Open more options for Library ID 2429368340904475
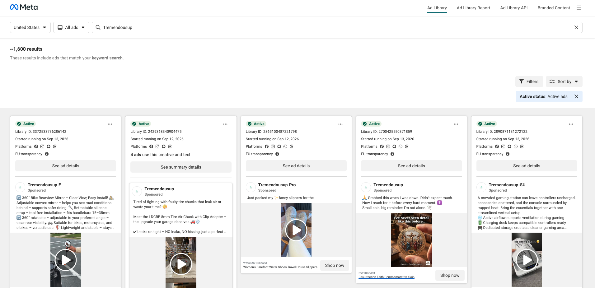The image size is (595, 288). tap(225, 124)
